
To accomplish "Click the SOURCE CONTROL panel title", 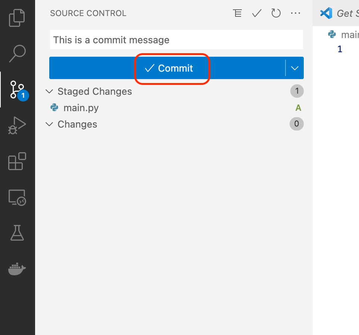I will pos(88,13).
